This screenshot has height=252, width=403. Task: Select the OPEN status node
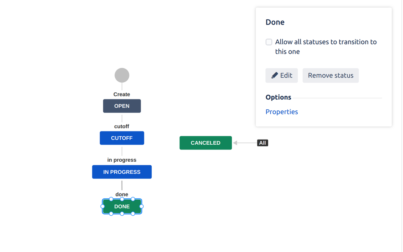[x=122, y=106]
